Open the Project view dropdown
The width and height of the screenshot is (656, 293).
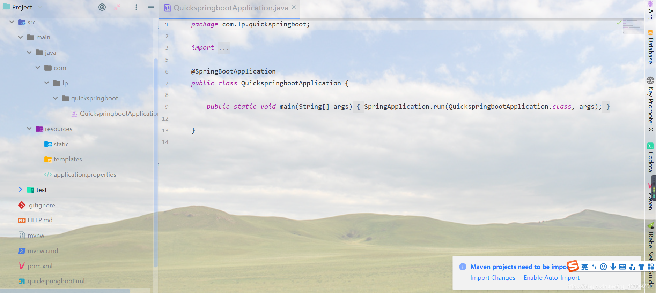40,7
